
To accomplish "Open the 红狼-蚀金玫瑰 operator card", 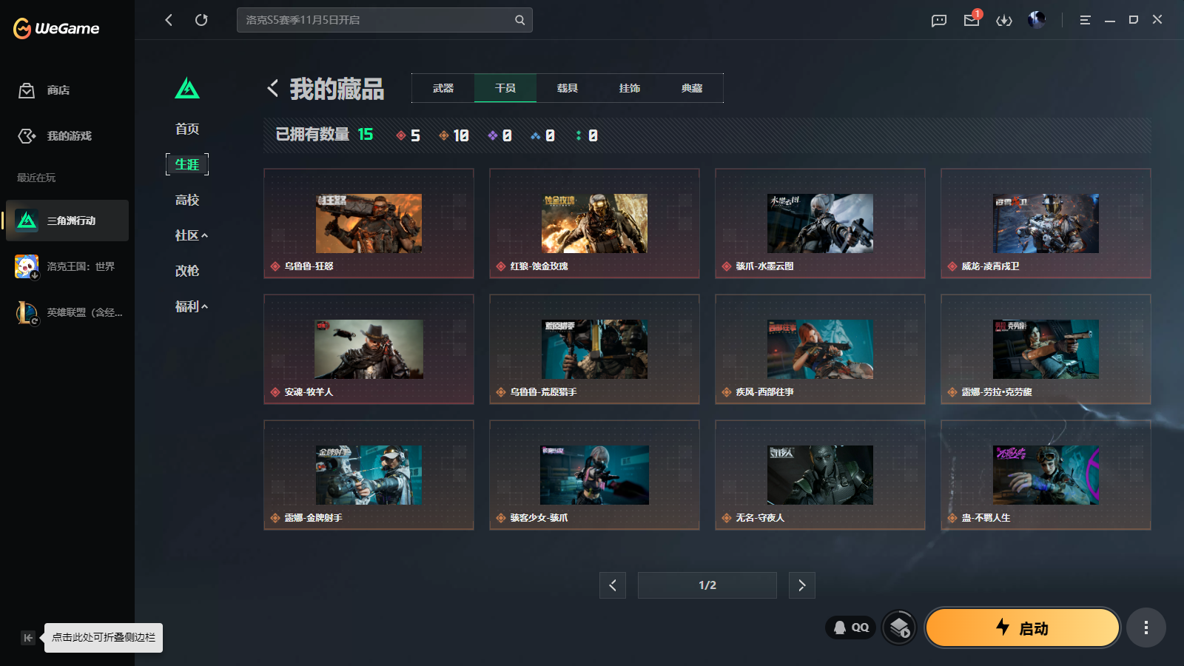I will [594, 223].
